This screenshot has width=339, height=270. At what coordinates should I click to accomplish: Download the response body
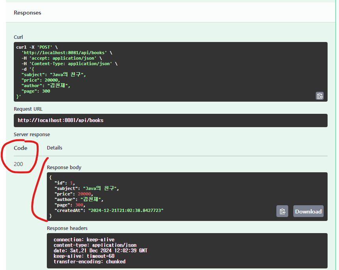coord(308,211)
